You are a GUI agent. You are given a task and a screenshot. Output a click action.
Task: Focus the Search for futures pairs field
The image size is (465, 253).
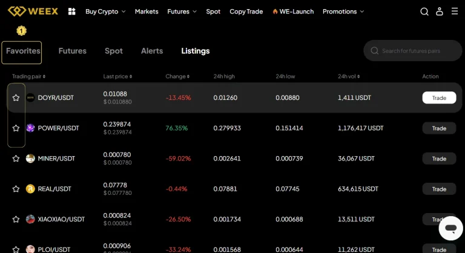[x=412, y=51]
